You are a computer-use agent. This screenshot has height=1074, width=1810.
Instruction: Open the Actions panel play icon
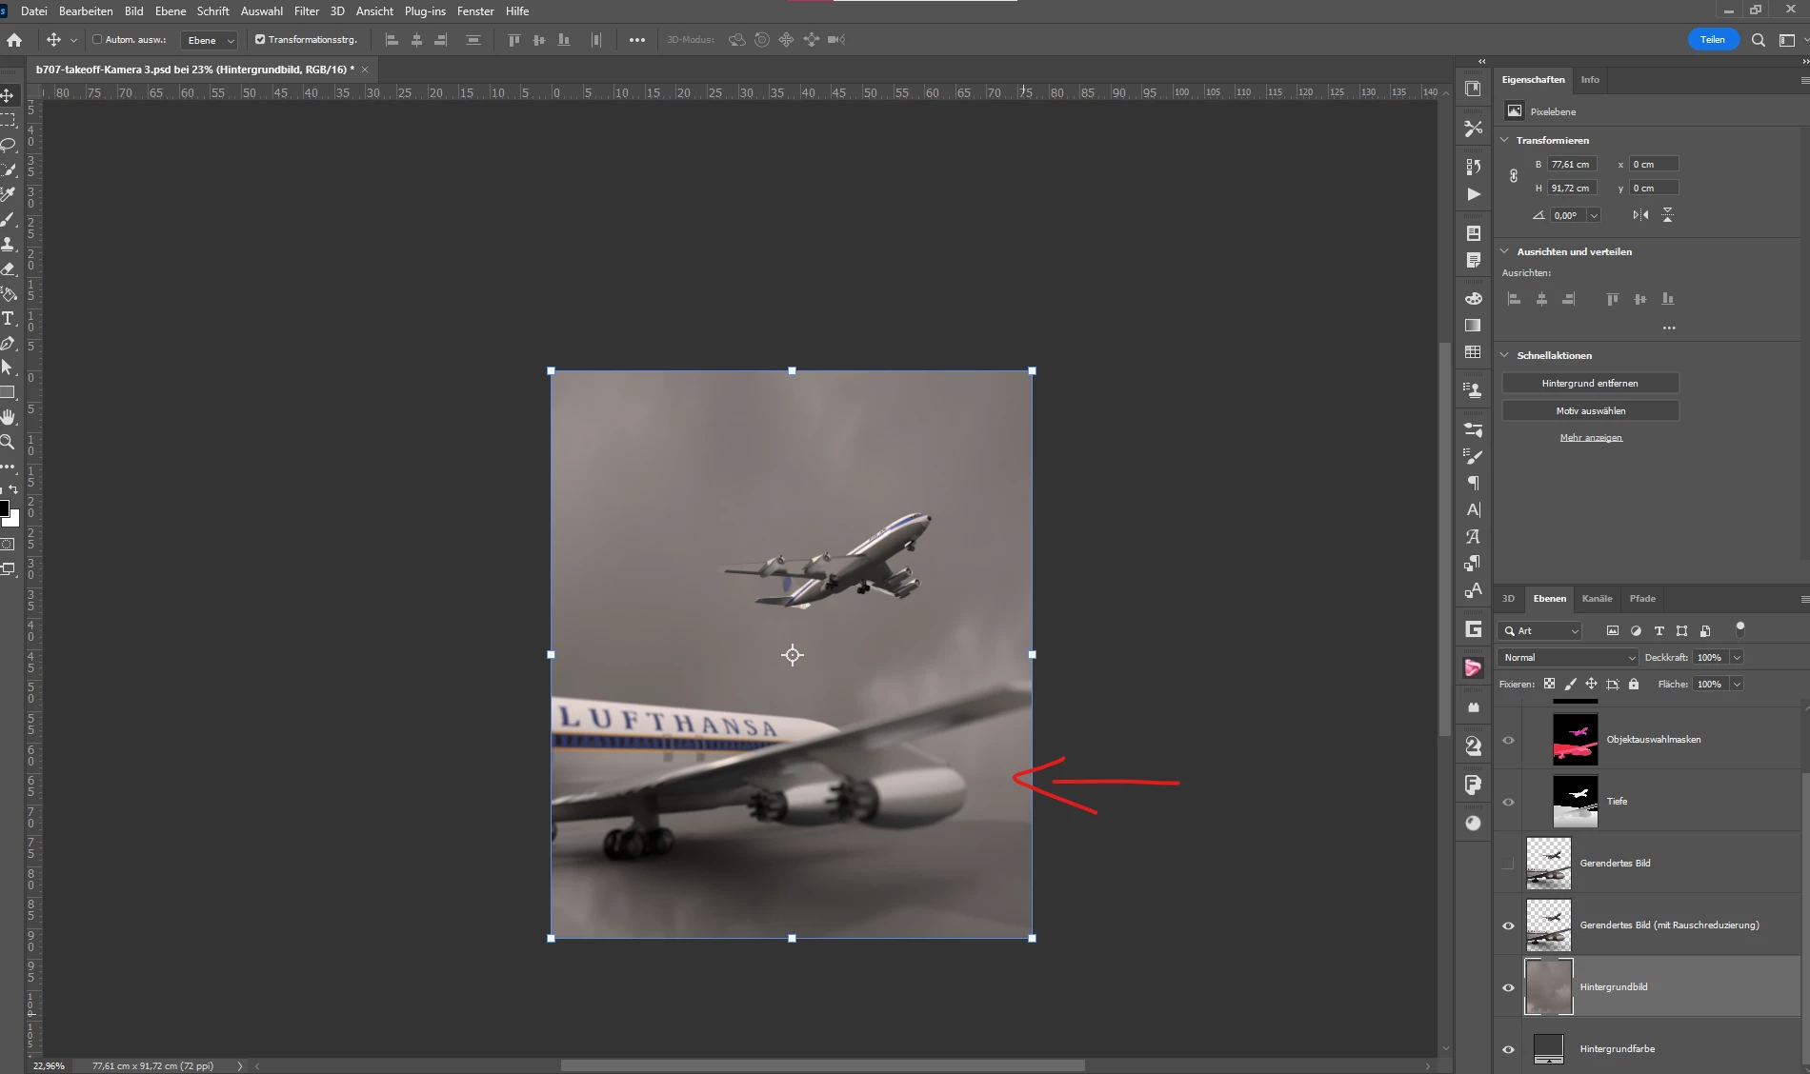coord(1474,194)
